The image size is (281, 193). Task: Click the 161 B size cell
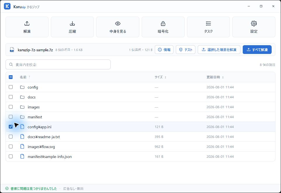pos(159,157)
